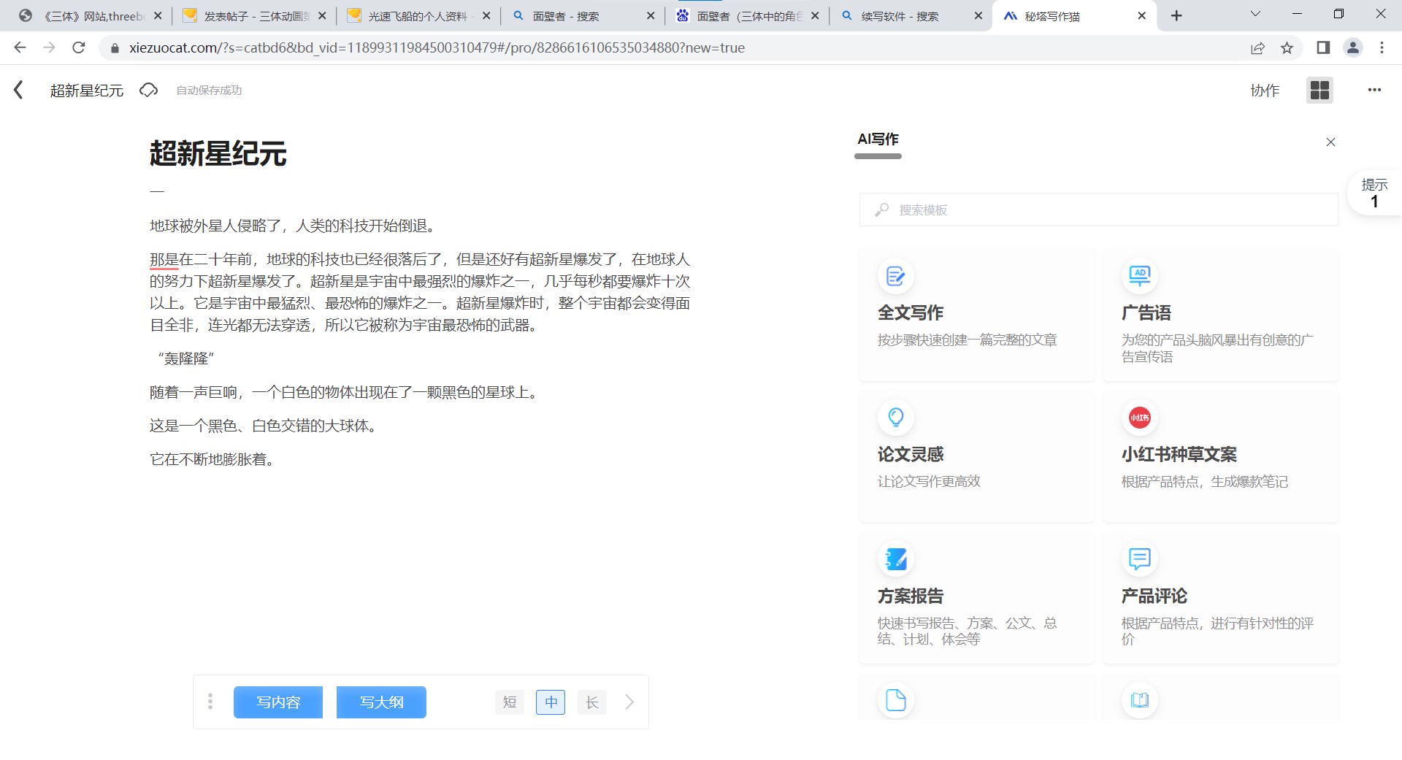This screenshot has height=760, width=1402.
Task: Click the browser address bar URL
Action: pyautogui.click(x=437, y=48)
